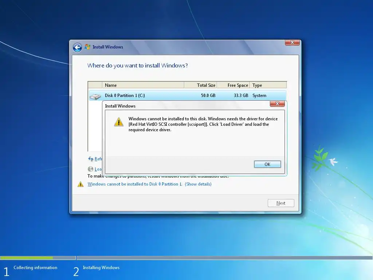Click the Windows flag icon in title bar
Viewport: 373px width, 280px height.
point(87,47)
